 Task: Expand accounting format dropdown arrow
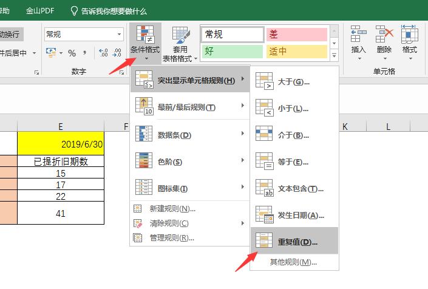coord(61,53)
